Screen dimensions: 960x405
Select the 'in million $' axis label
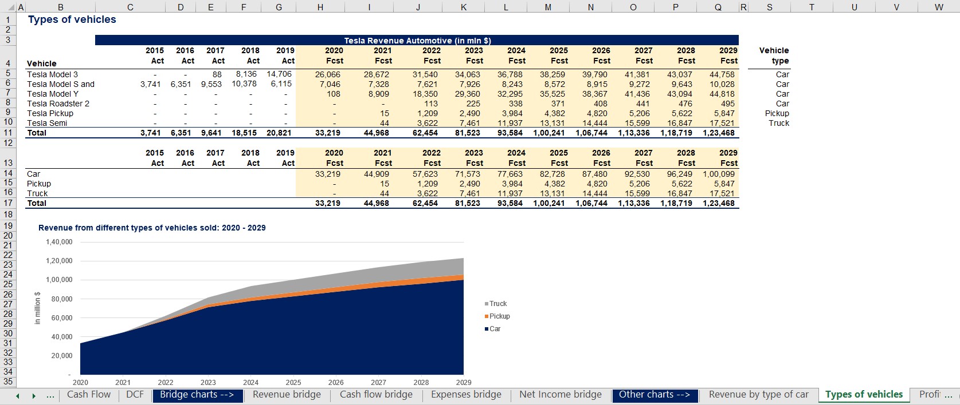pos(38,308)
